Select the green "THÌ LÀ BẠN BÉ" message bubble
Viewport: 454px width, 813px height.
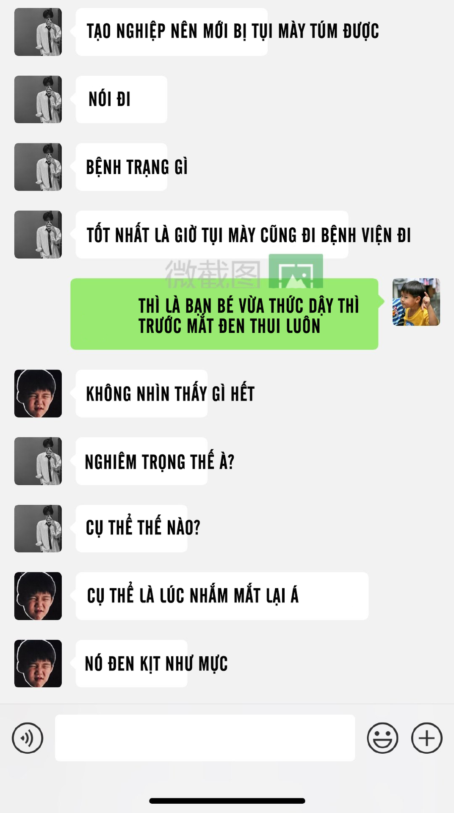click(x=224, y=314)
